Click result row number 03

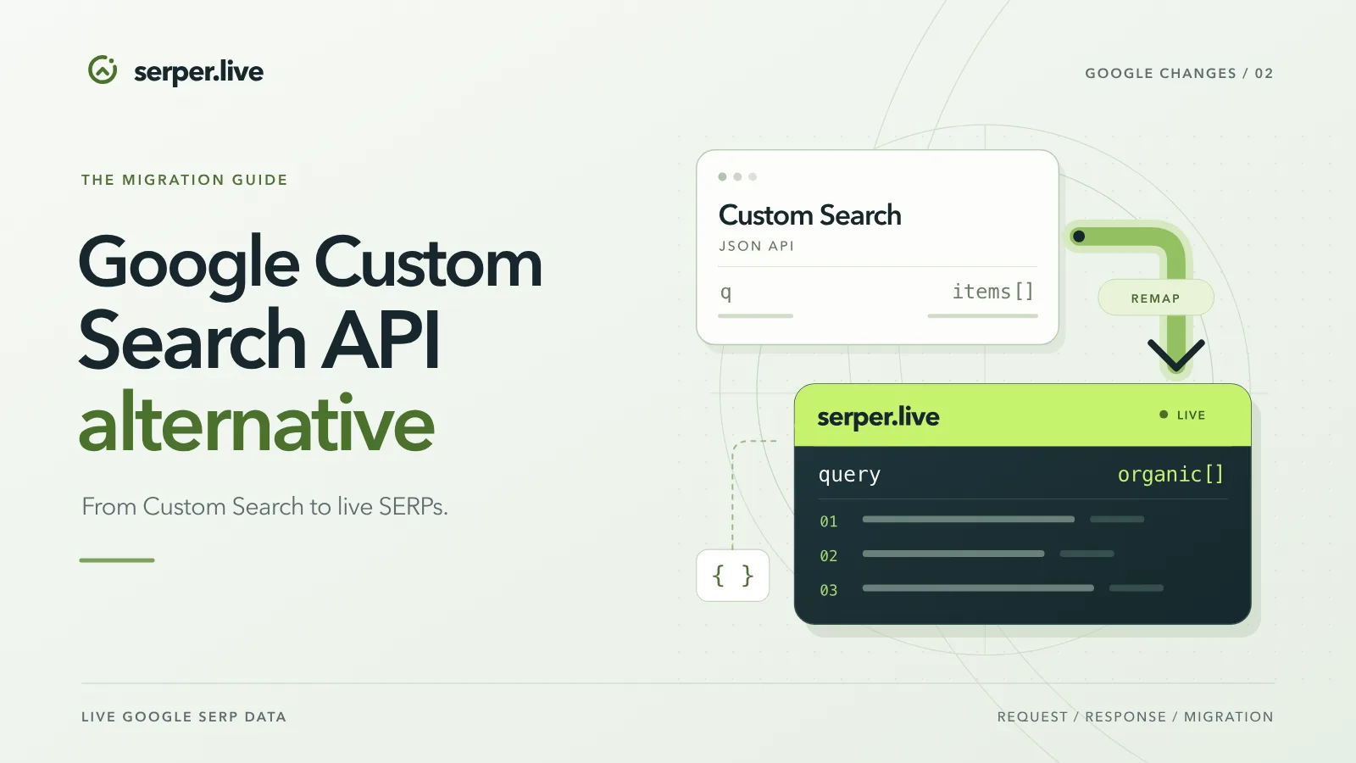click(x=829, y=590)
